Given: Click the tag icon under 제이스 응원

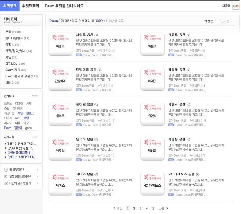Looking at the screenshot, I should tap(79, 195).
